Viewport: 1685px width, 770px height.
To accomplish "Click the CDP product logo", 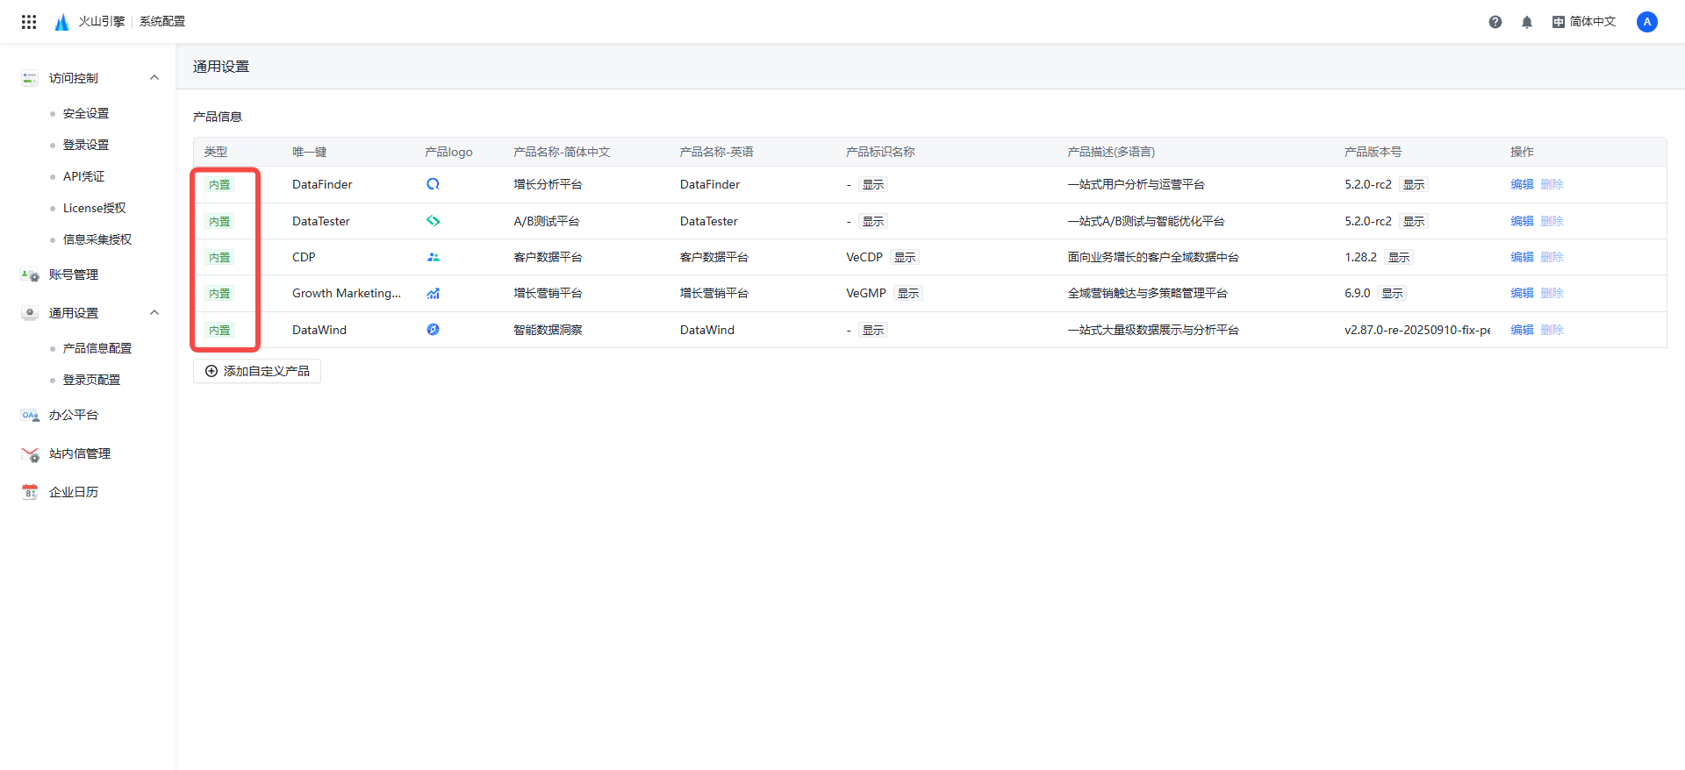I will click(x=433, y=257).
